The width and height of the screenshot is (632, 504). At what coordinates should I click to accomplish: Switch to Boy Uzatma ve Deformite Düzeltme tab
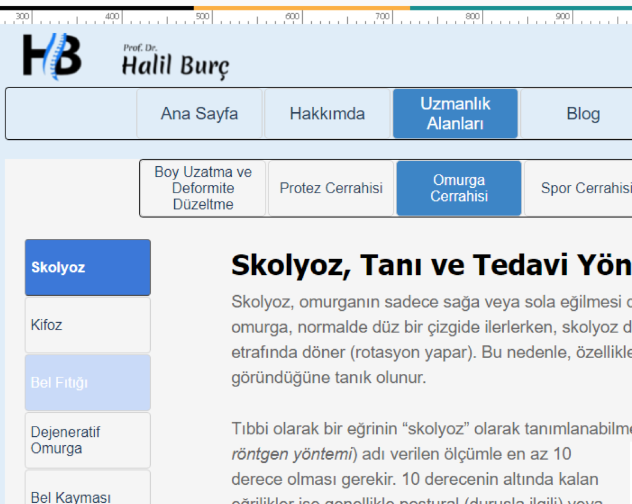pos(203,188)
